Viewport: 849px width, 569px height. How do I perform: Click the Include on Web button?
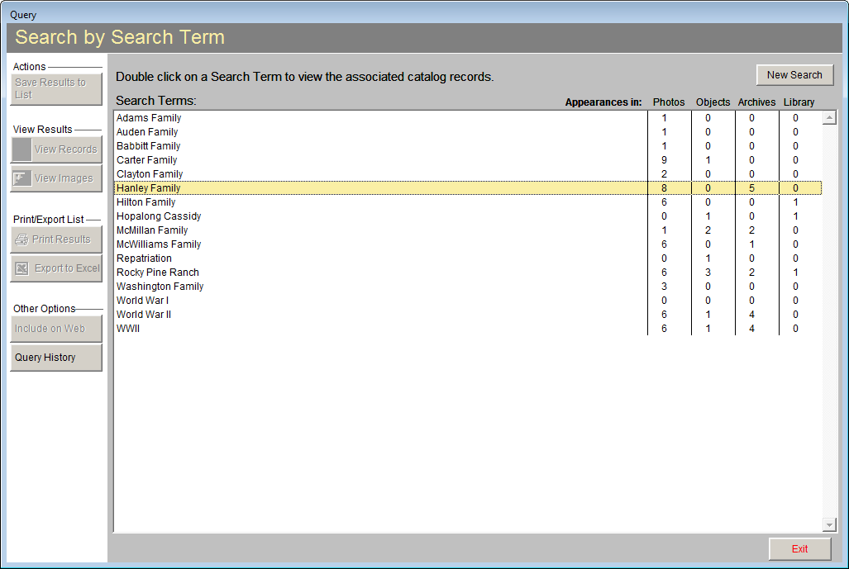point(55,329)
